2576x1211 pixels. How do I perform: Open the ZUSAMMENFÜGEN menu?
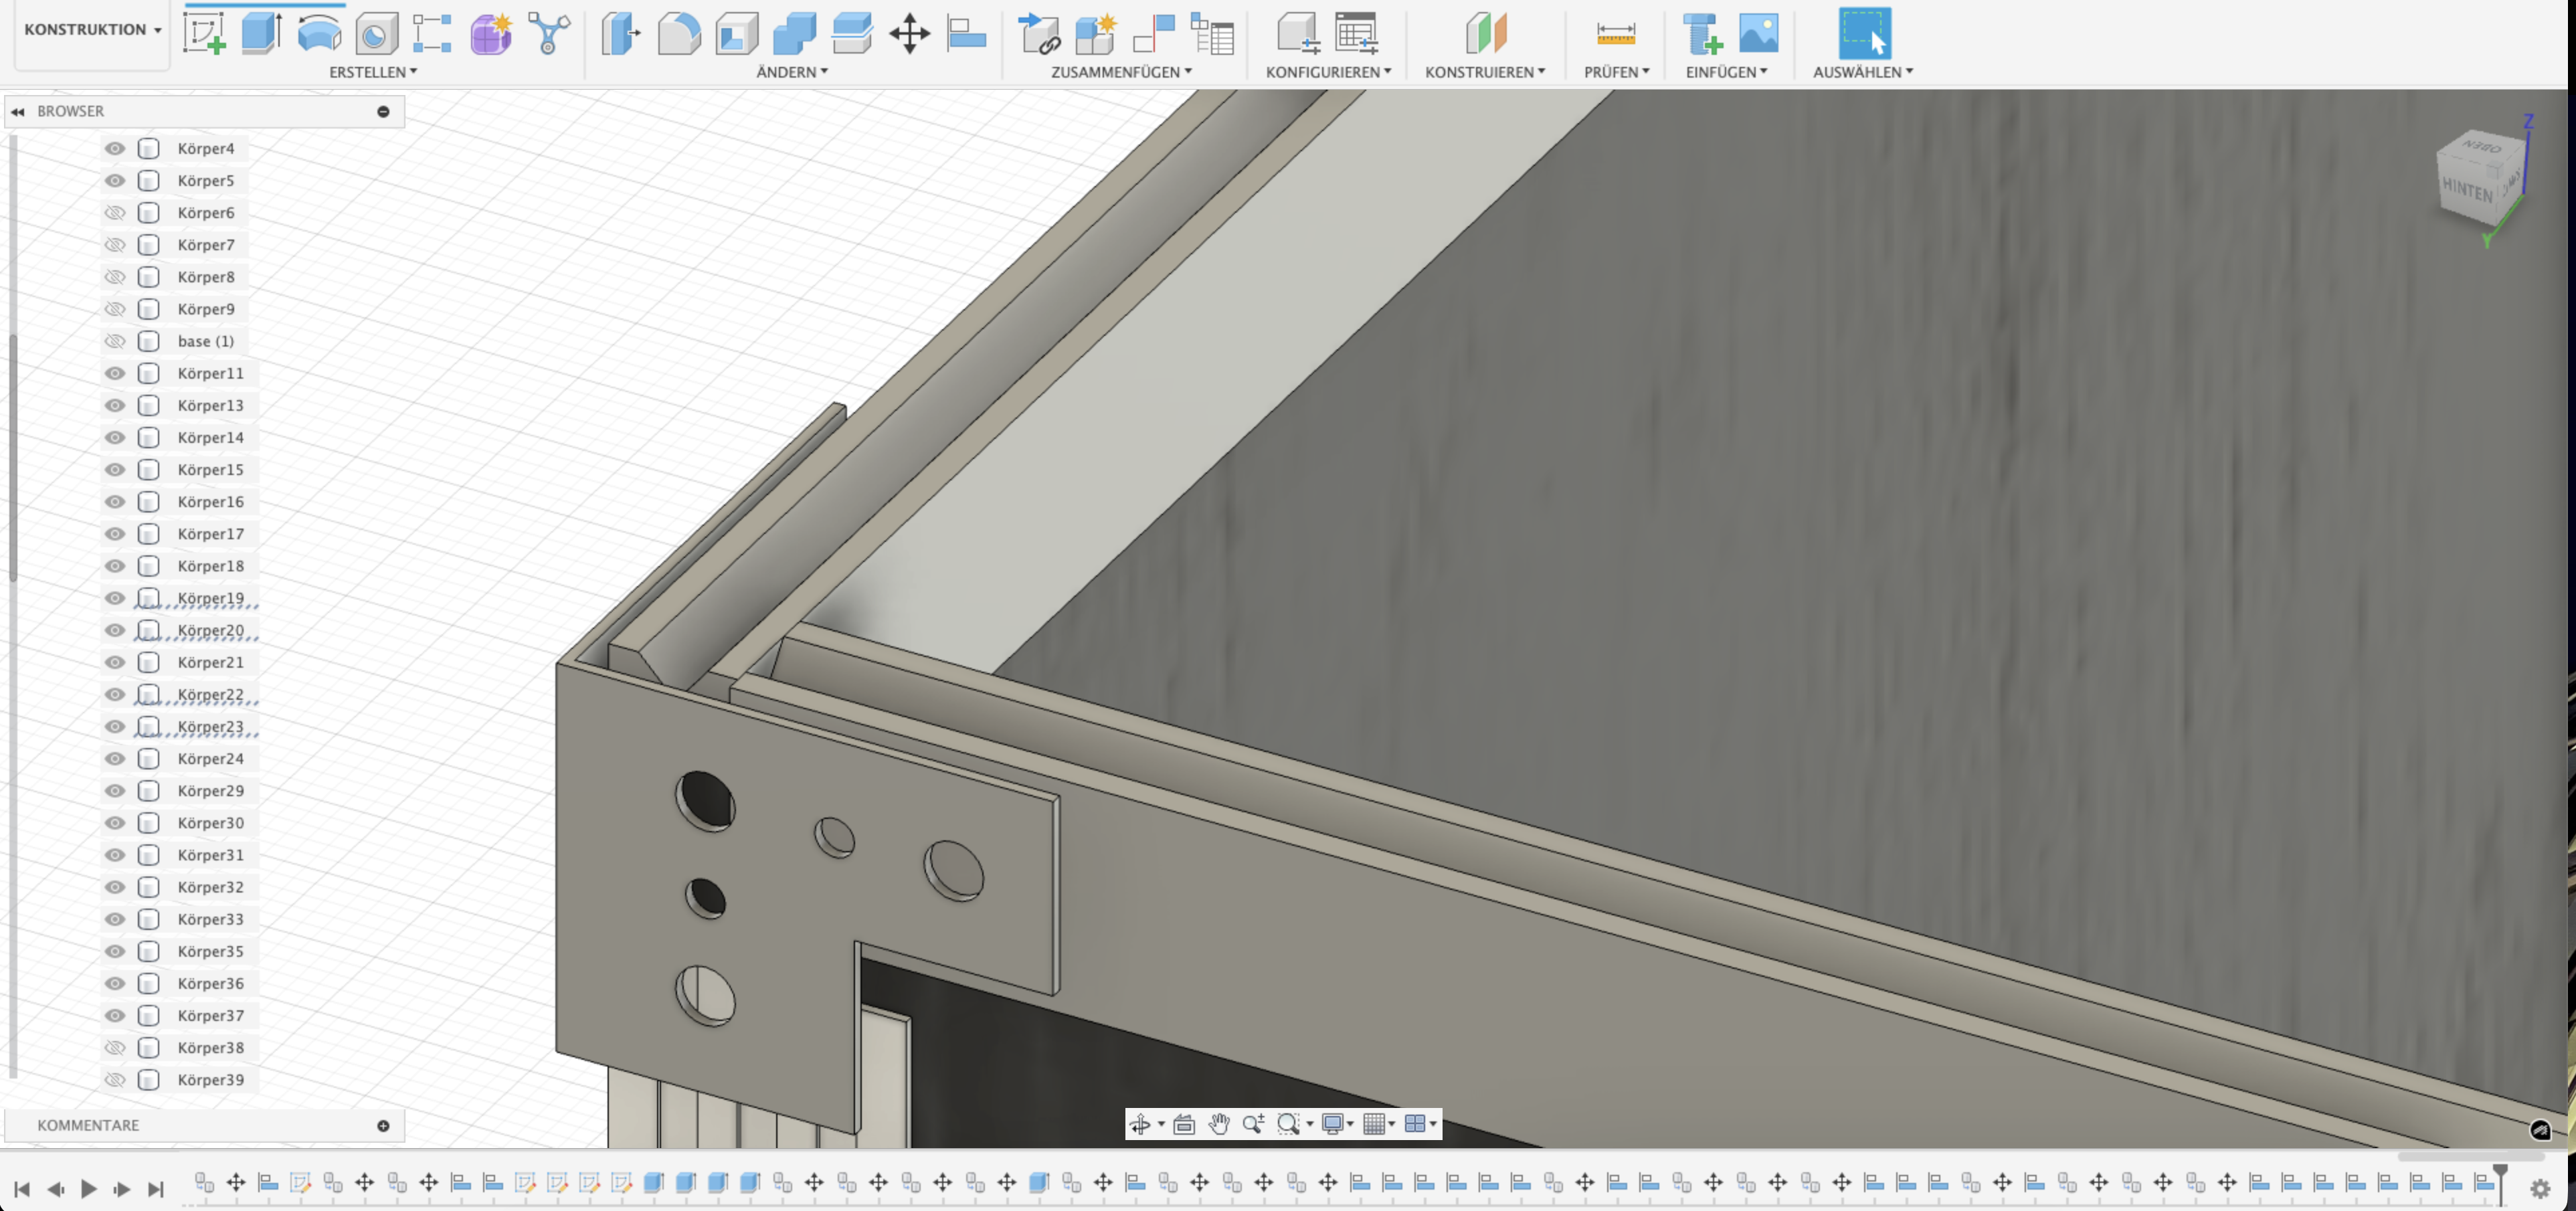tap(1120, 72)
